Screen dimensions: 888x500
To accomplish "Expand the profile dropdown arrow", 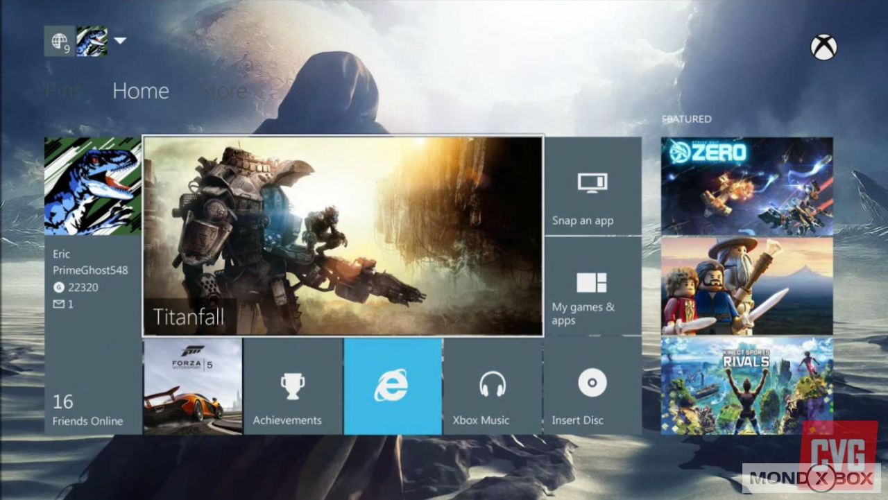I will [x=120, y=41].
